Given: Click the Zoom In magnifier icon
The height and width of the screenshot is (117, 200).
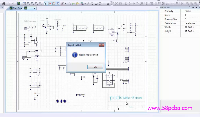Looking at the screenshot, I should point(28,4).
